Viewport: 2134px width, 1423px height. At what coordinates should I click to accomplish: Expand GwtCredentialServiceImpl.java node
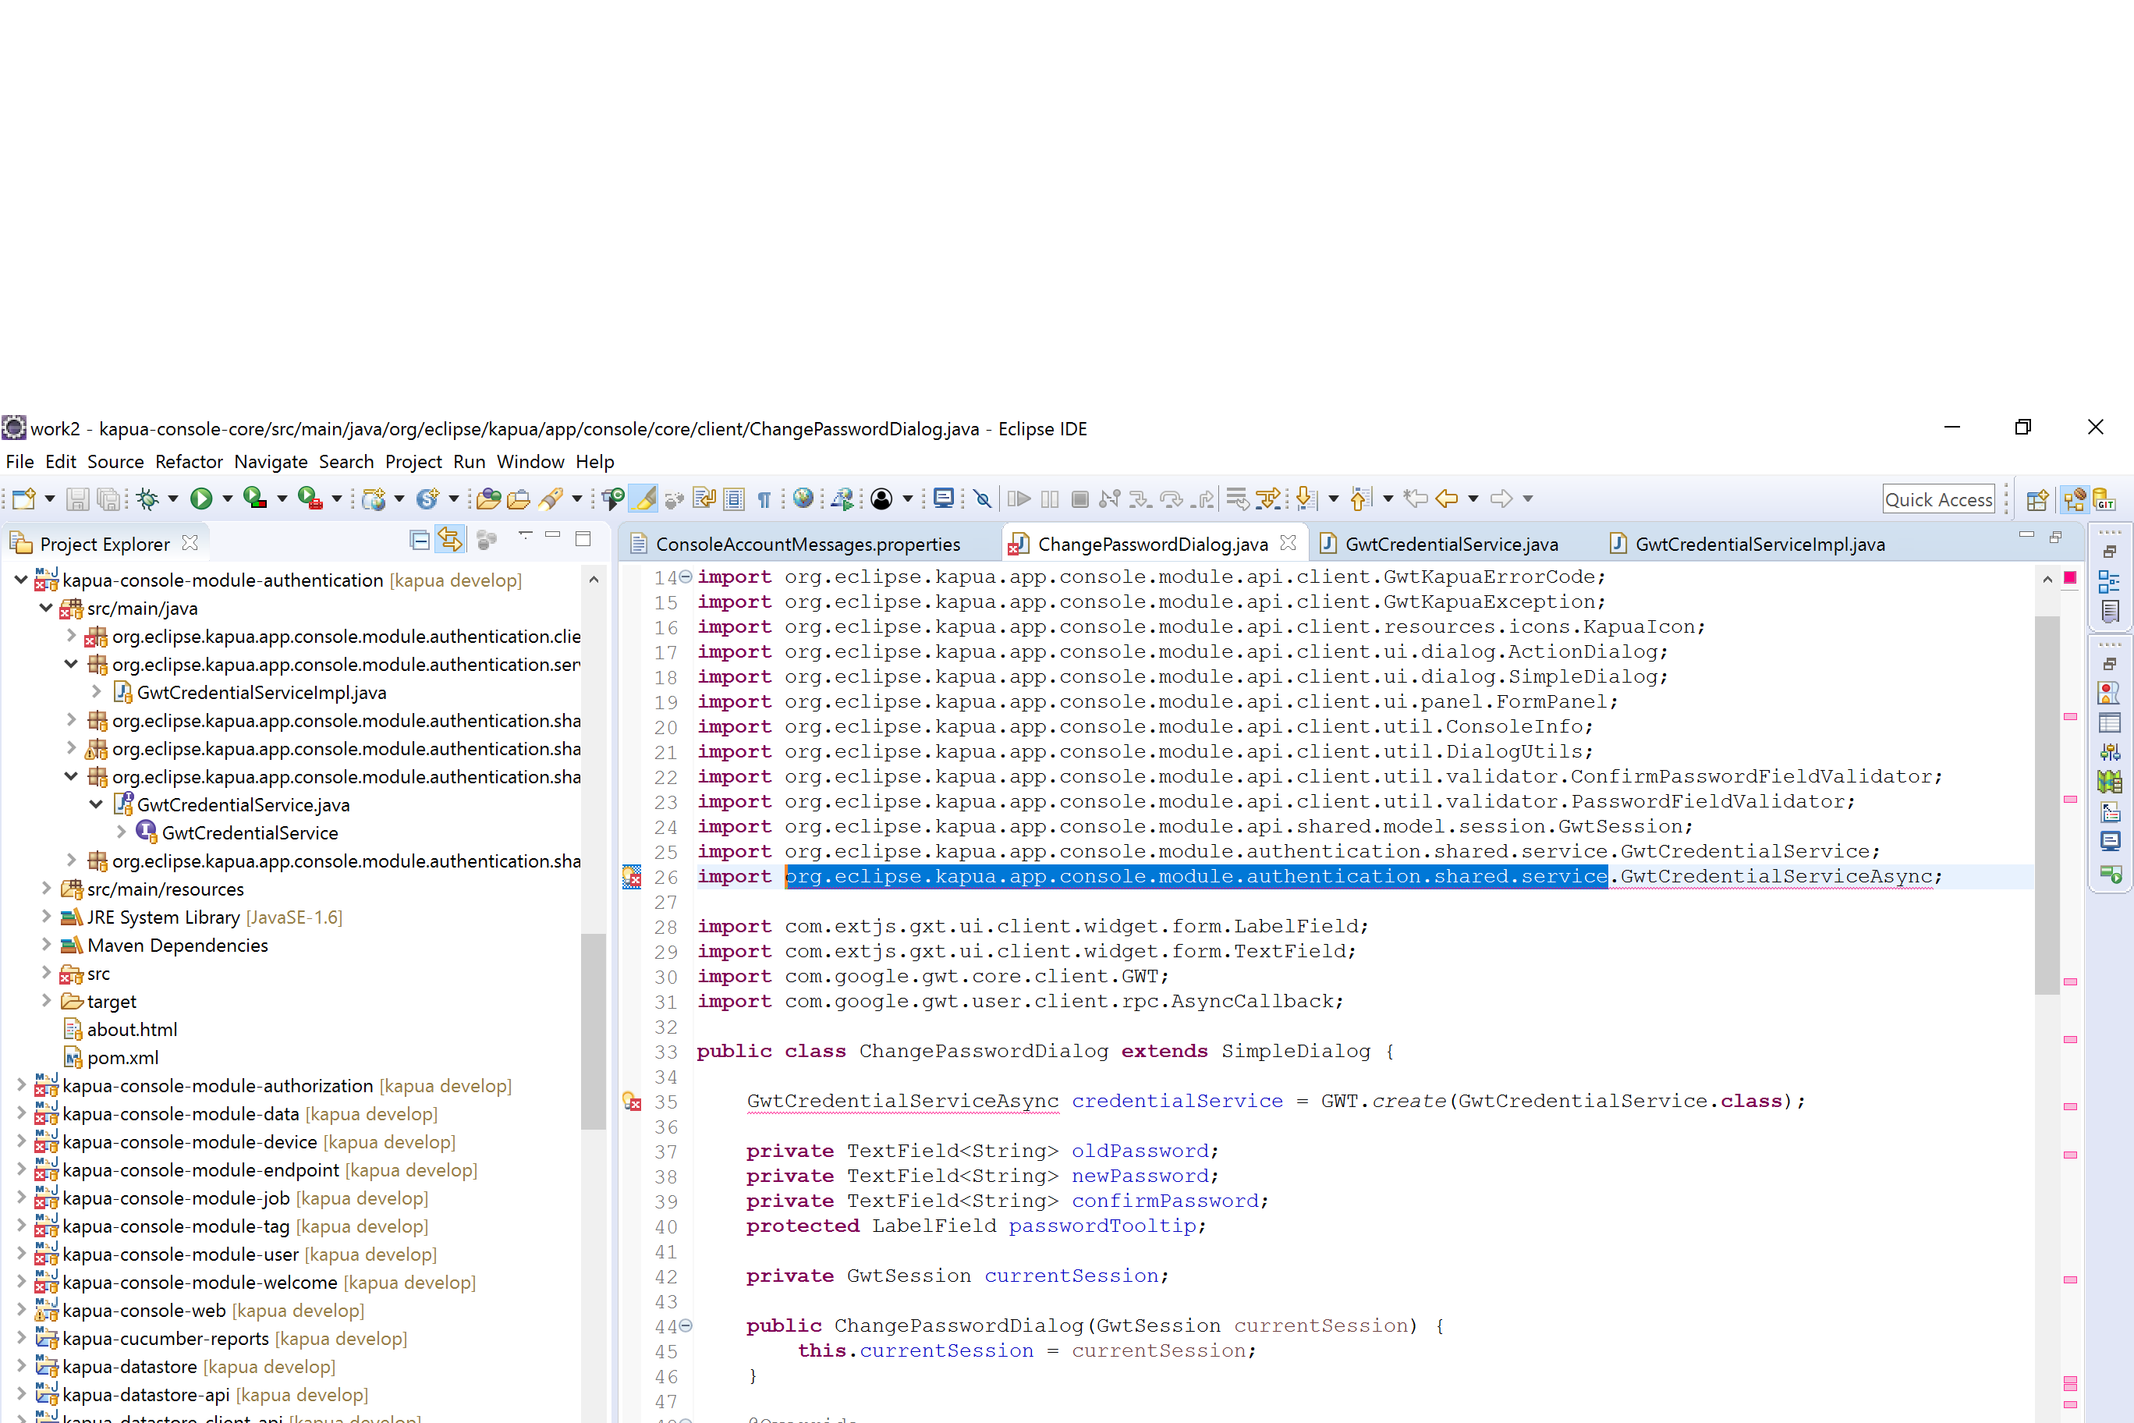96,691
